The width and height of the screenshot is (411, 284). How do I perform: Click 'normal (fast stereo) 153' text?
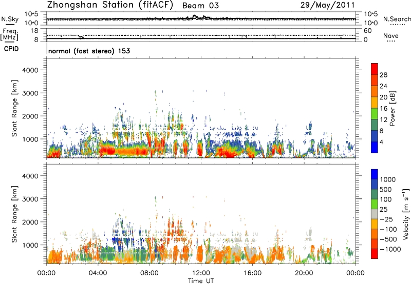[x=89, y=51]
